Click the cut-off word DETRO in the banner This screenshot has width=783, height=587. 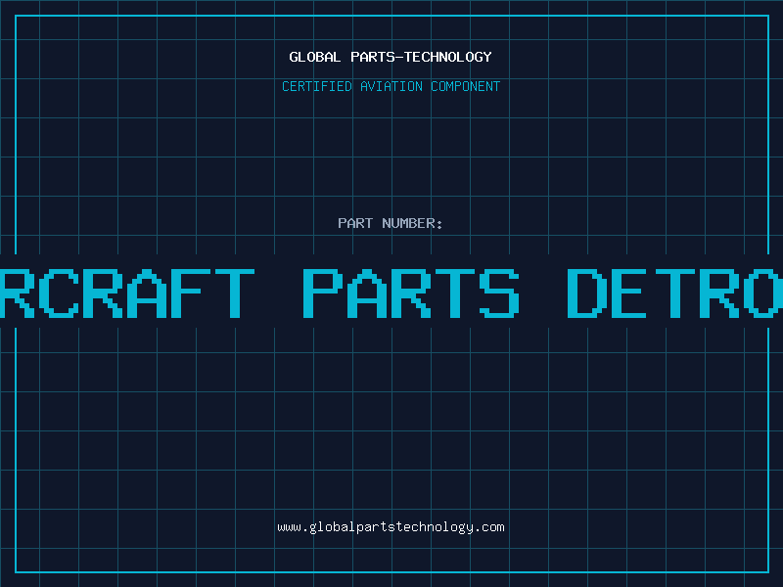click(675, 293)
